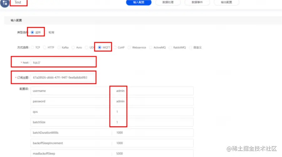Select the MQTT method radio button
This screenshot has width=282, height=157.
point(100,47)
